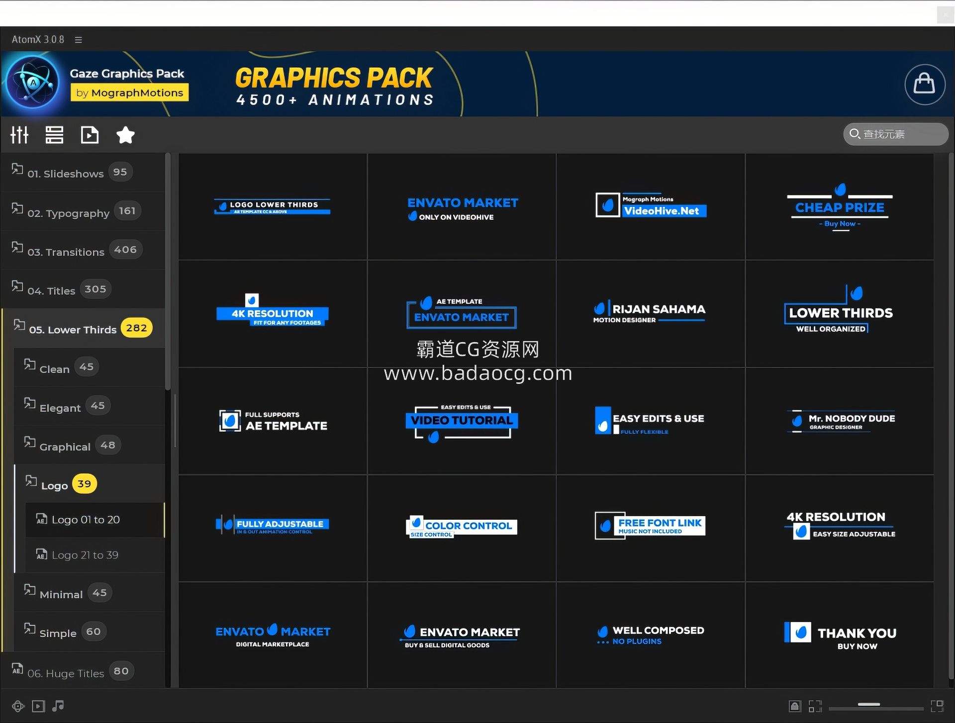Open the 03. Transitions category
Image resolution: width=955 pixels, height=723 pixels.
click(x=83, y=250)
